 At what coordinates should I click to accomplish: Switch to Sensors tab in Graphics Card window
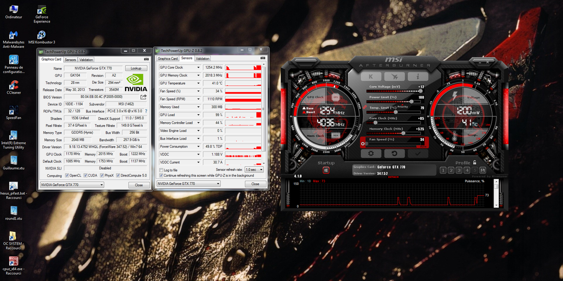[70, 60]
